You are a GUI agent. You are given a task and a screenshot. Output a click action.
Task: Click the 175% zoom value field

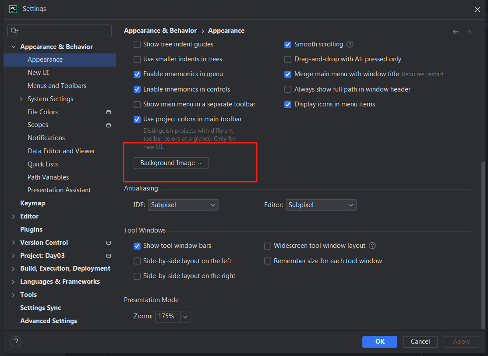168,317
